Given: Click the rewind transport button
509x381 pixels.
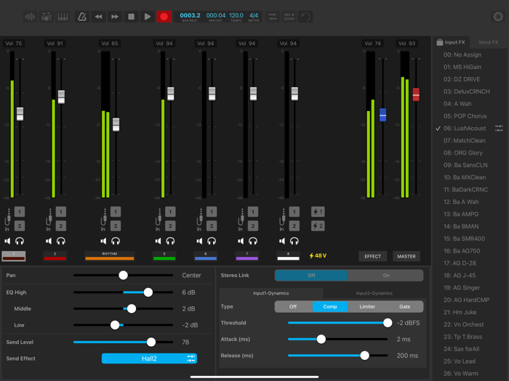Looking at the screenshot, I should pyautogui.click(x=99, y=16).
